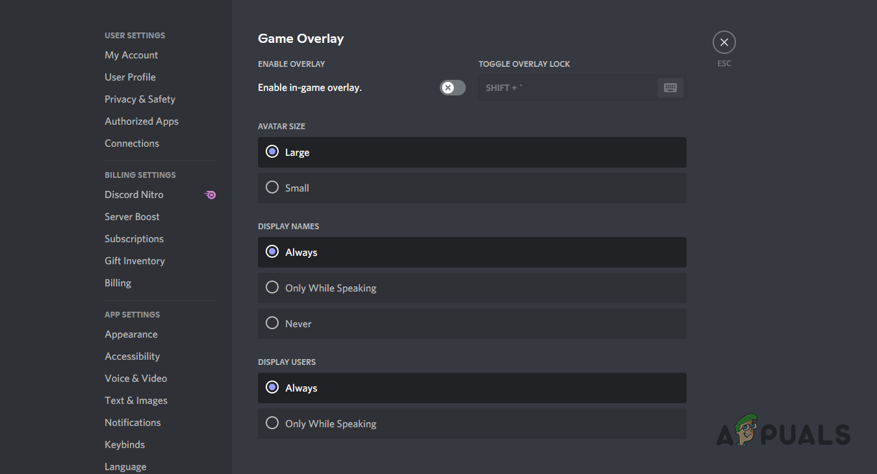The width and height of the screenshot is (877, 474).
Task: Open the Notifications settings page
Action: point(133,422)
